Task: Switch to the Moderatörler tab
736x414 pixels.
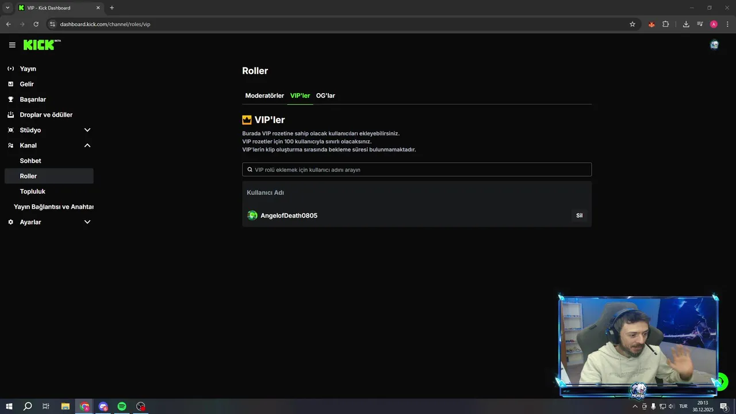Action: pyautogui.click(x=264, y=95)
